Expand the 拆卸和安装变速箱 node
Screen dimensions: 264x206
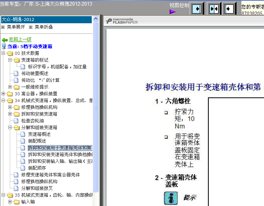[x=10, y=114]
